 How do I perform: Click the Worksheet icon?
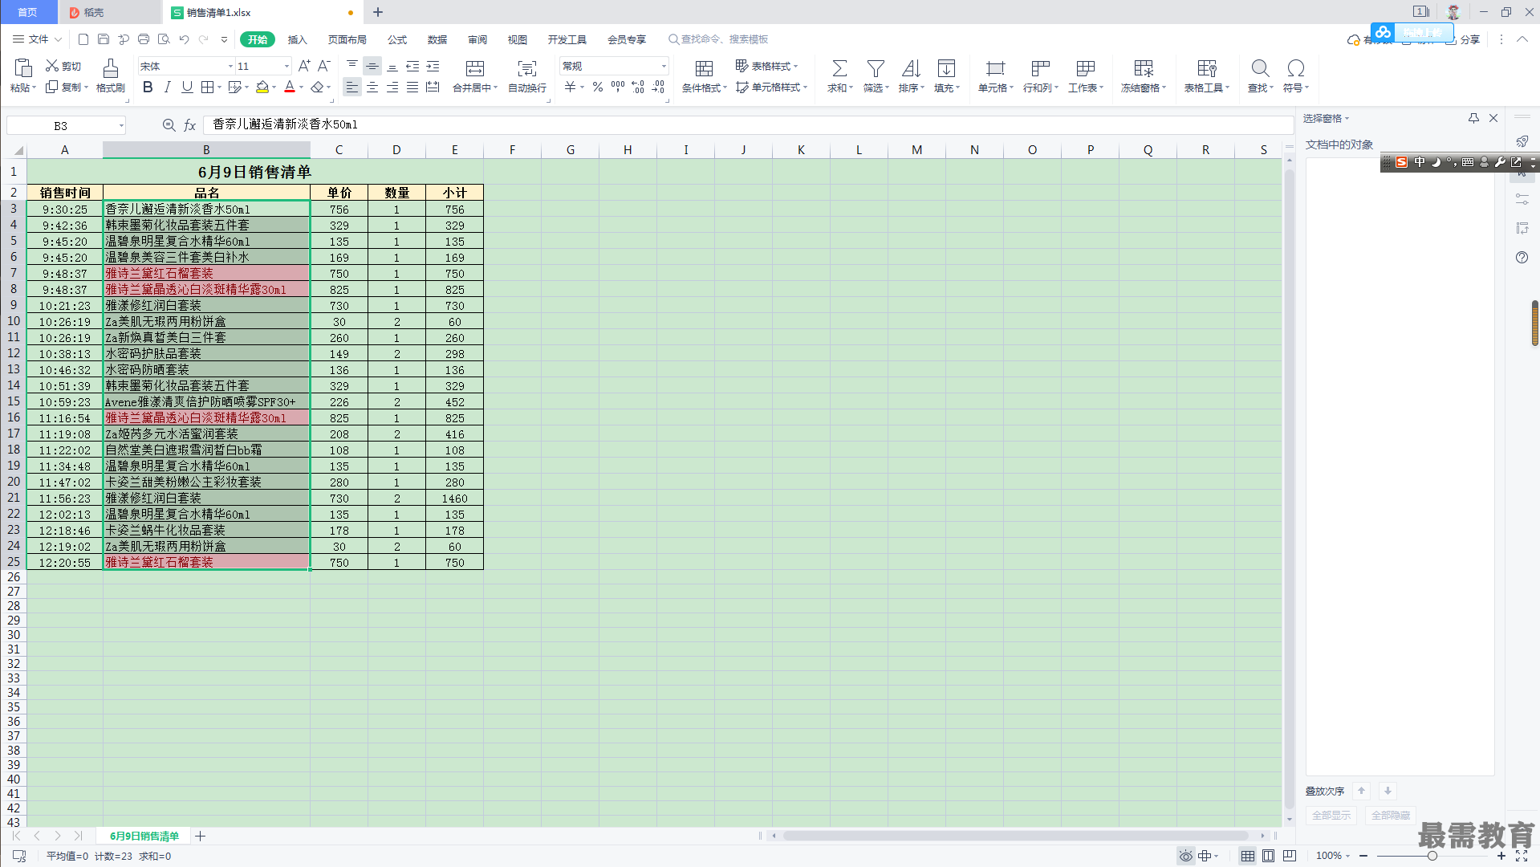click(x=1086, y=68)
